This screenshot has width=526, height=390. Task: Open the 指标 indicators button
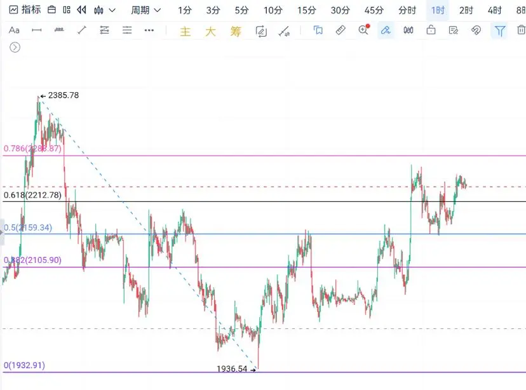click(25, 10)
